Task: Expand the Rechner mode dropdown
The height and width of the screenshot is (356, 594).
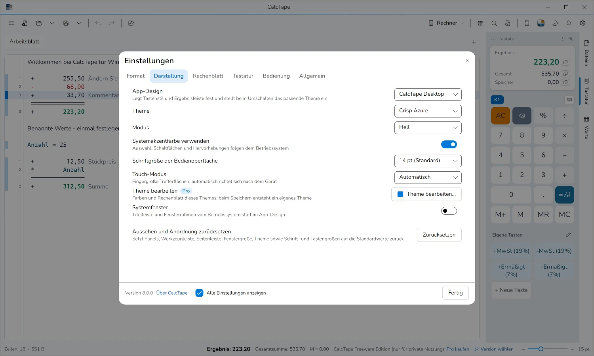Action: click(446, 23)
